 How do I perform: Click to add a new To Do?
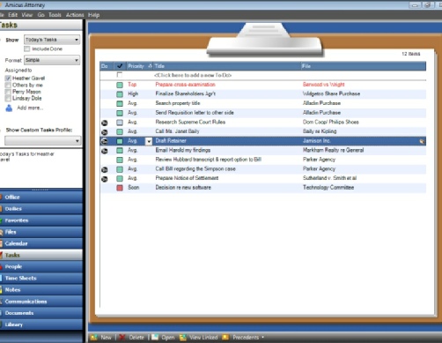193,75
